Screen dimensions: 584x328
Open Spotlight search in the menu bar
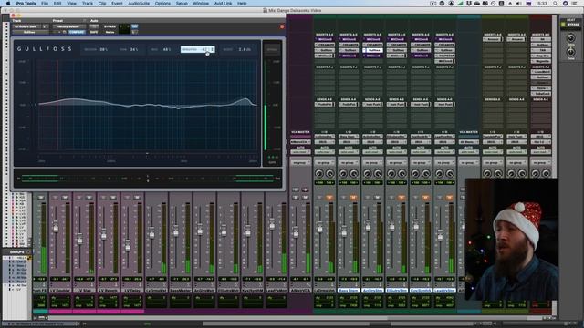[x=556, y=4]
